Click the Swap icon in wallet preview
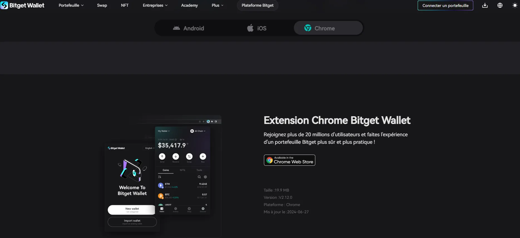Screen dimensions: 520x238 [189, 157]
